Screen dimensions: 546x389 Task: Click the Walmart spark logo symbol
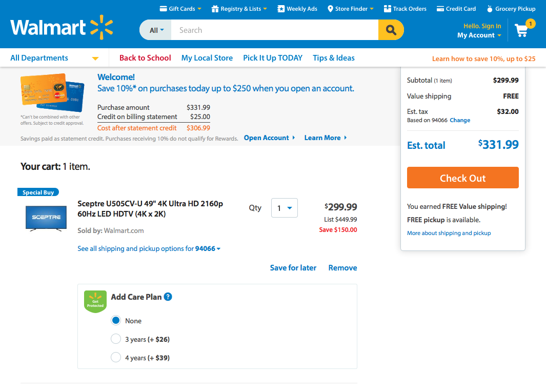(102, 27)
